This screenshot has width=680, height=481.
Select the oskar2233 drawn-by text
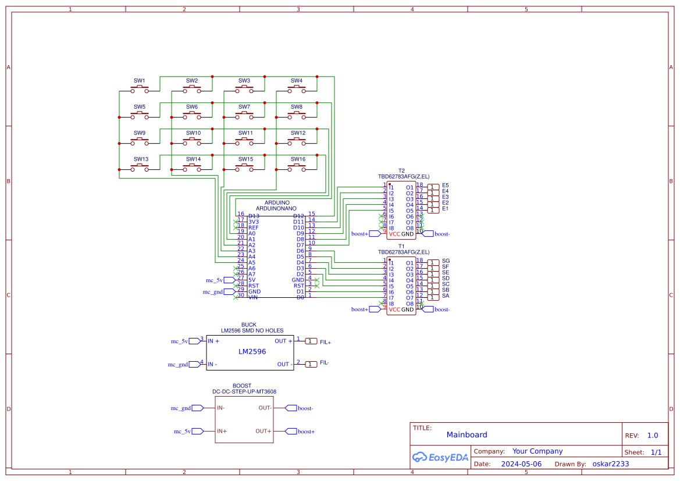point(610,464)
